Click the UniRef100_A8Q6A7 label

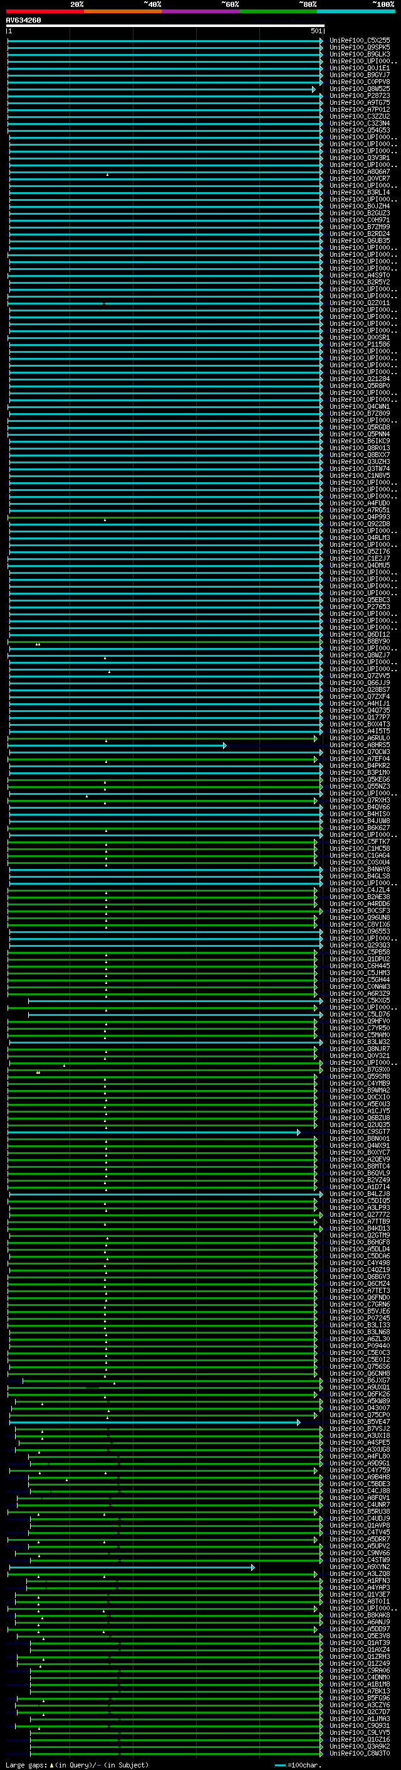pos(360,172)
